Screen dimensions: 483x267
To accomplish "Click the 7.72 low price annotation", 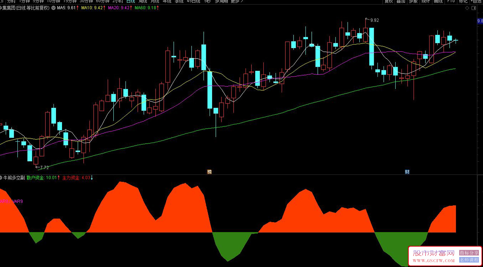I will 44,168.
